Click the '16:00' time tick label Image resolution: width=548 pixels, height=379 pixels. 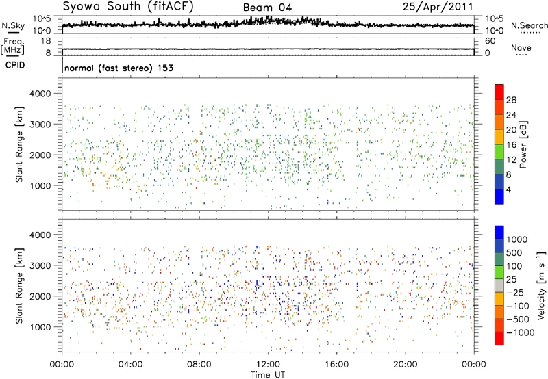[337, 365]
